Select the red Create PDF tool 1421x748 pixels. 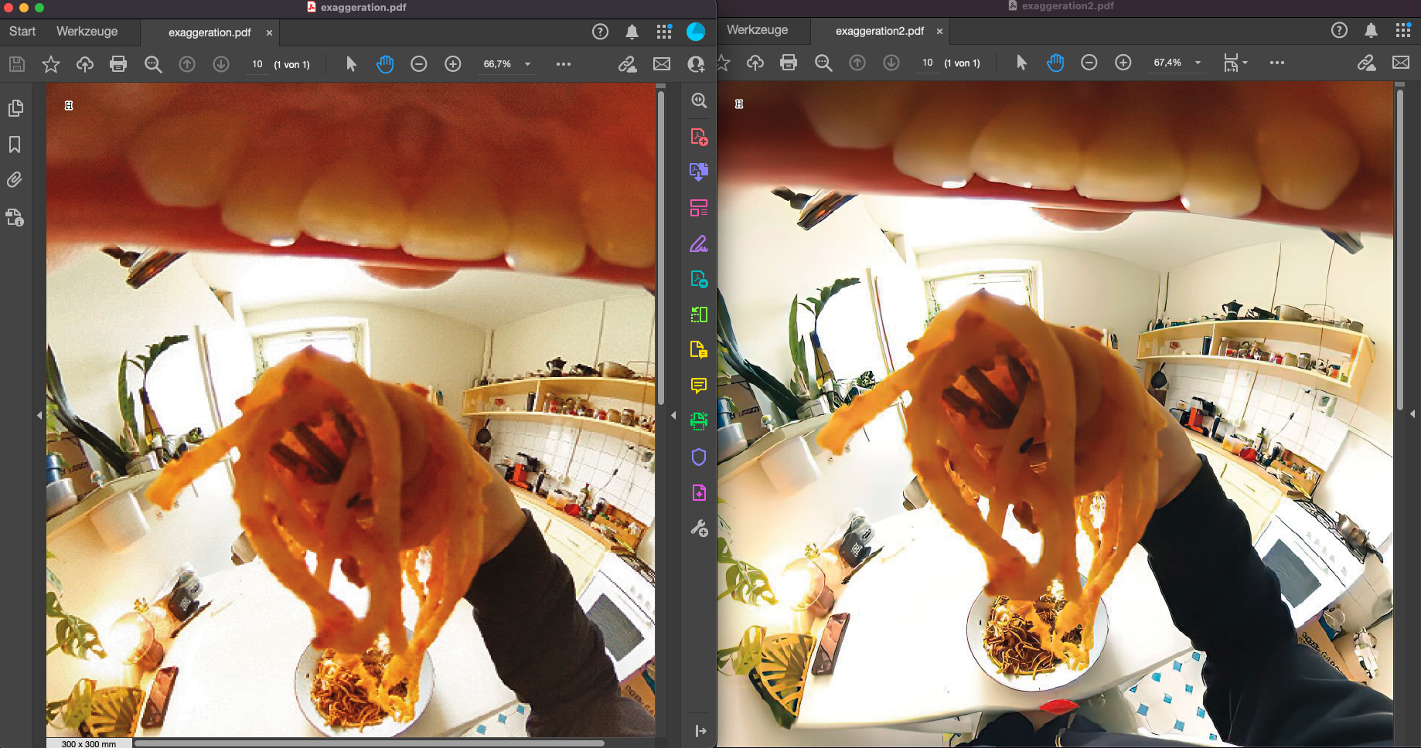point(699,138)
